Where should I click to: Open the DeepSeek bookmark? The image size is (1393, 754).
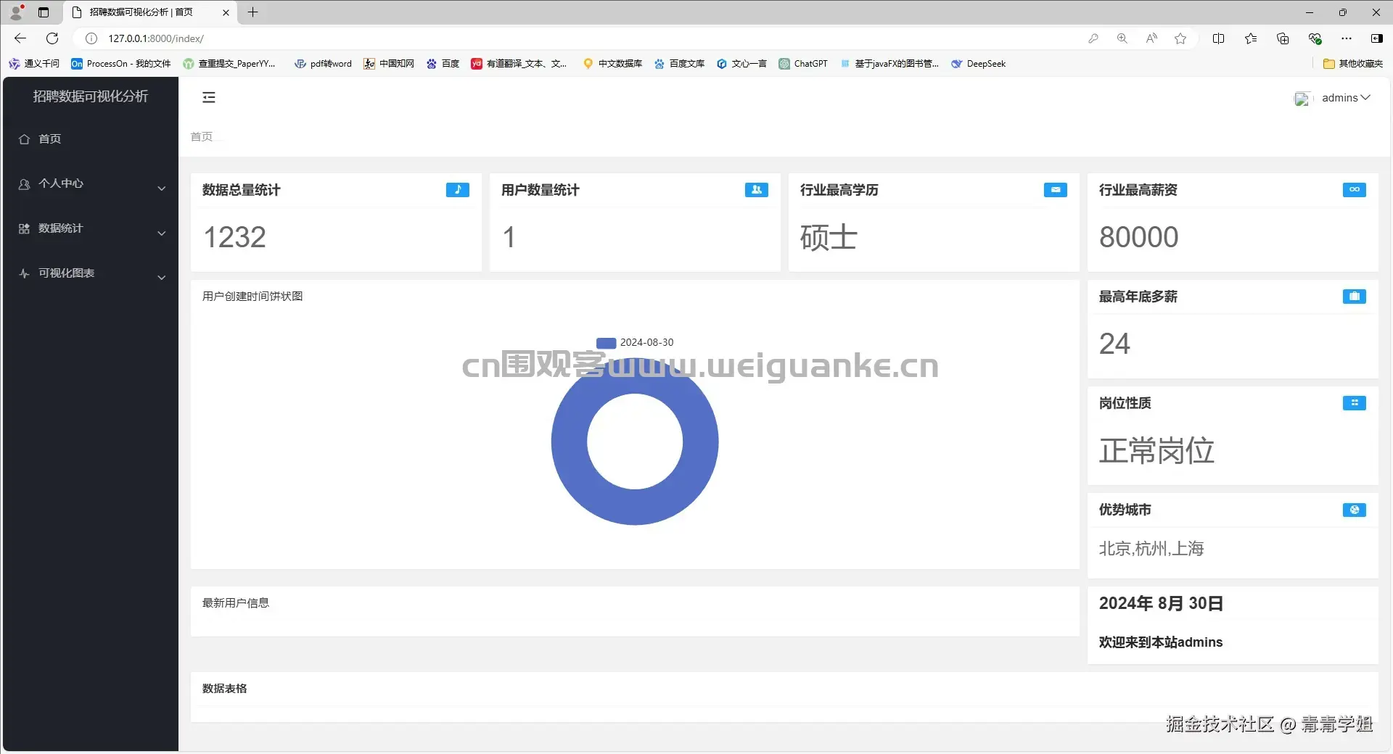[979, 64]
